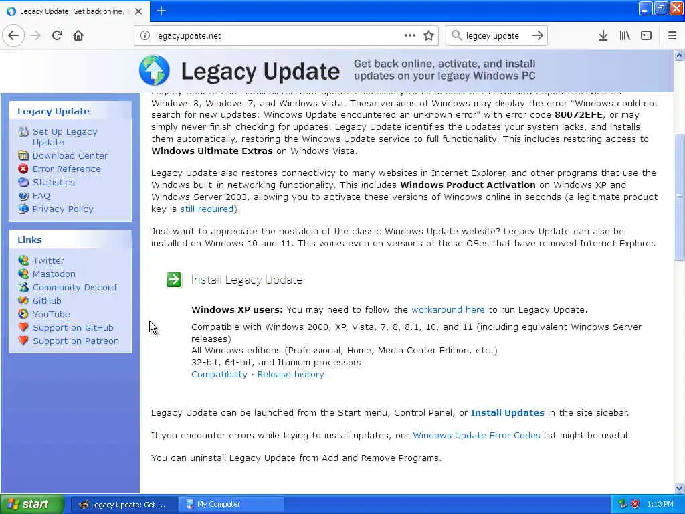This screenshot has width=685, height=514.
Task: Open the YouTube sidebar link
Action: [x=51, y=315]
